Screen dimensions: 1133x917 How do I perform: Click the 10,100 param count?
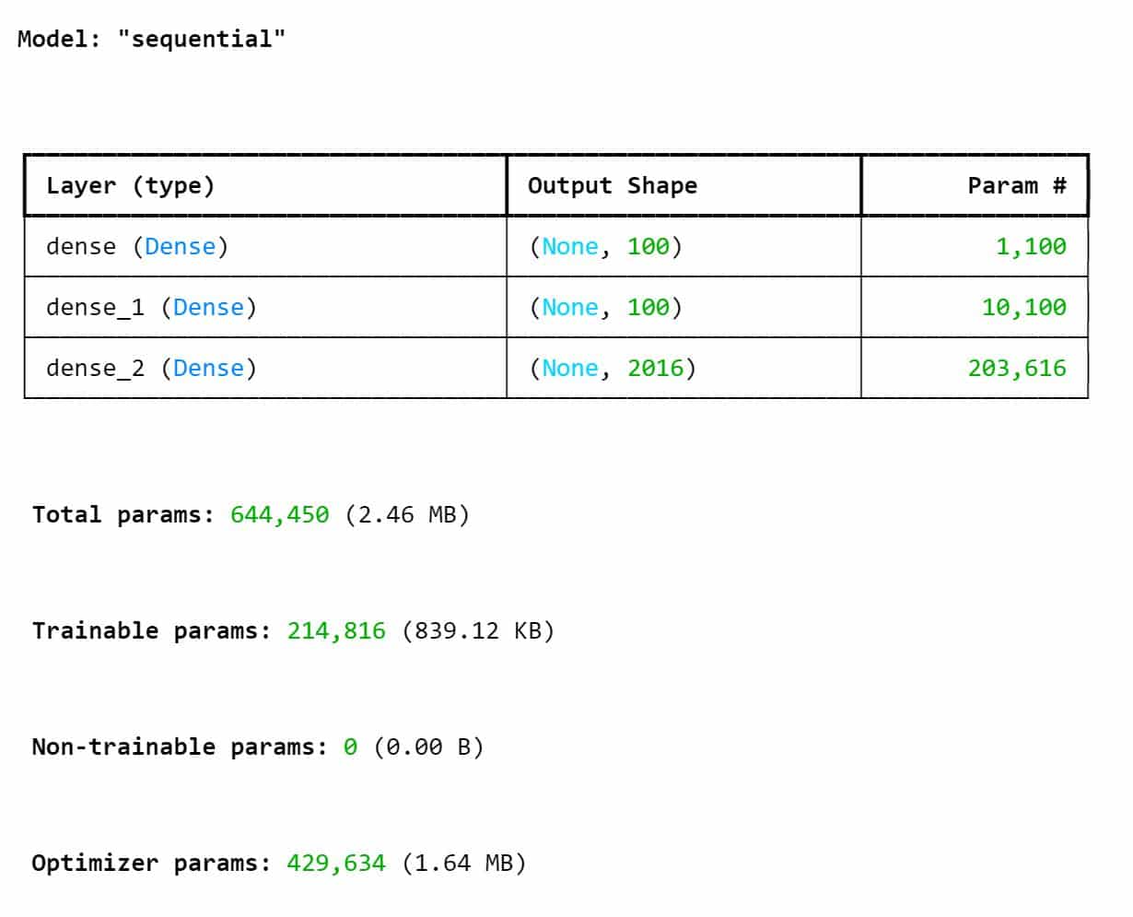(1023, 308)
